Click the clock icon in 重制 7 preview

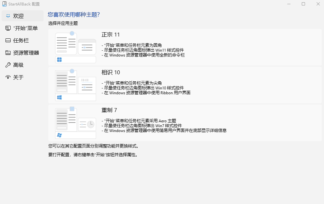pos(91,124)
